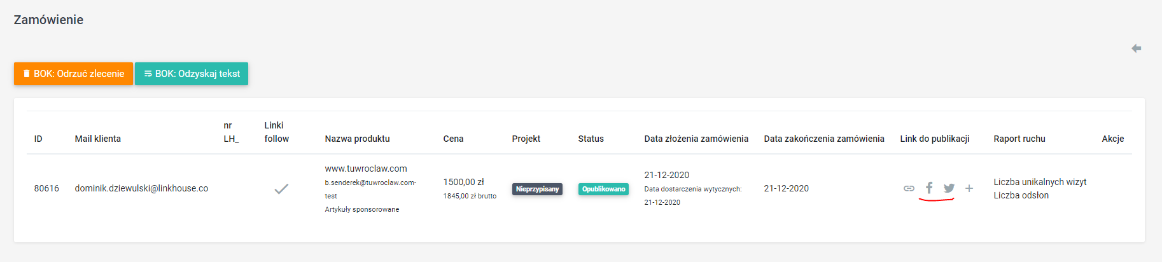Select the Data złożenia zamówienia header
Viewport: 1162px width, 262px height.
click(696, 139)
